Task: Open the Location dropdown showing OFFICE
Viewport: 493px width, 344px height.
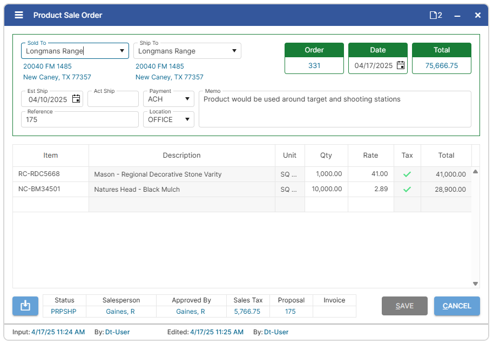Action: (186, 119)
